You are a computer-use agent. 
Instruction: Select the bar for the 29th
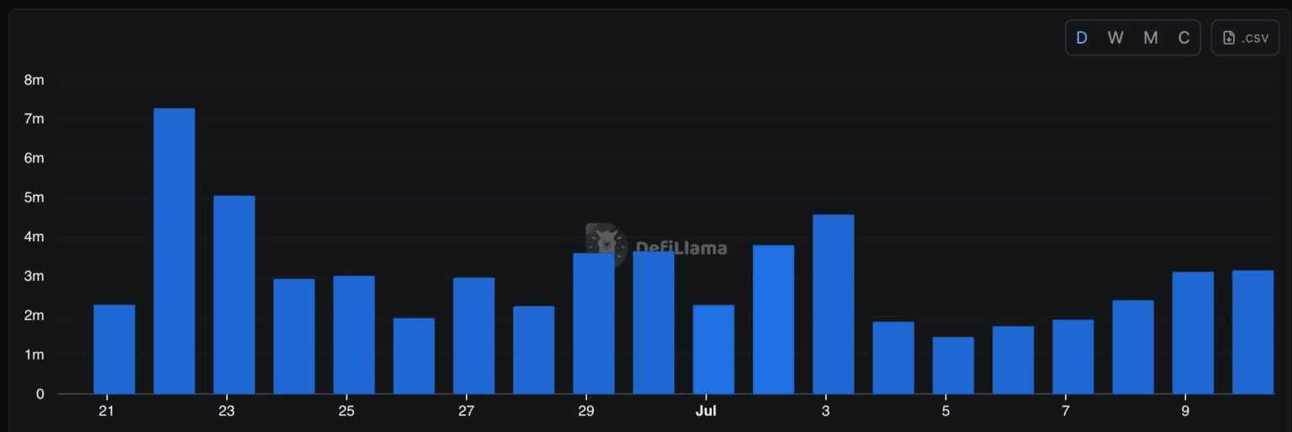point(594,323)
